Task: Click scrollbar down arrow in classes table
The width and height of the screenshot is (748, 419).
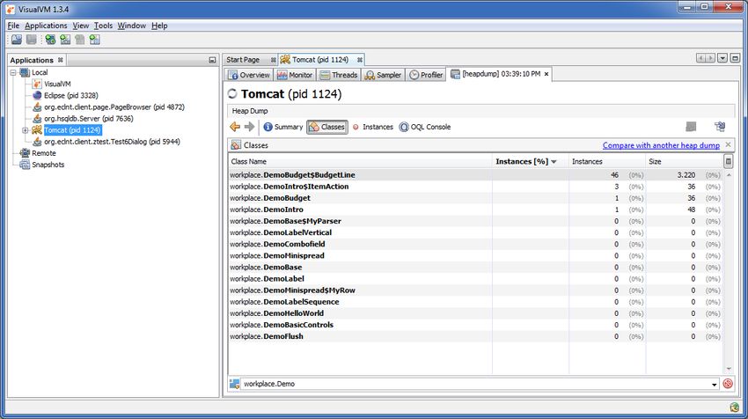Action: pyautogui.click(x=729, y=369)
